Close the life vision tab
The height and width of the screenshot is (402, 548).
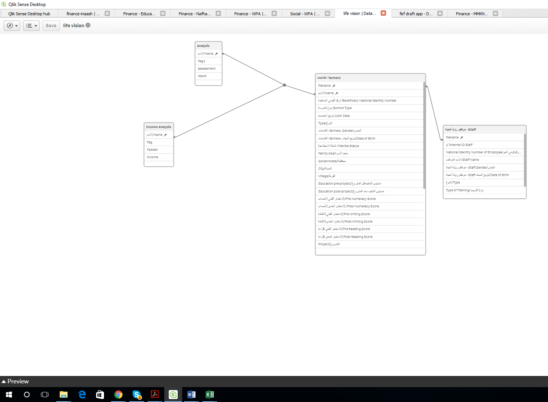click(x=383, y=13)
